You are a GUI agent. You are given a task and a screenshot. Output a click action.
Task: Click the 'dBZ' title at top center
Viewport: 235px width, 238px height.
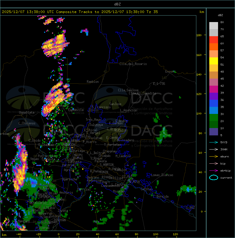tap(117, 4)
